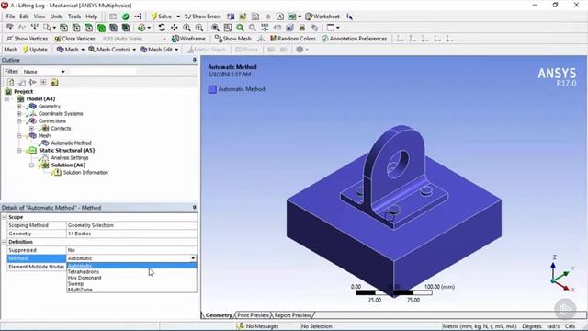Open Annotation Preferences
Viewport: 588px width, 331px height.
[355, 39]
